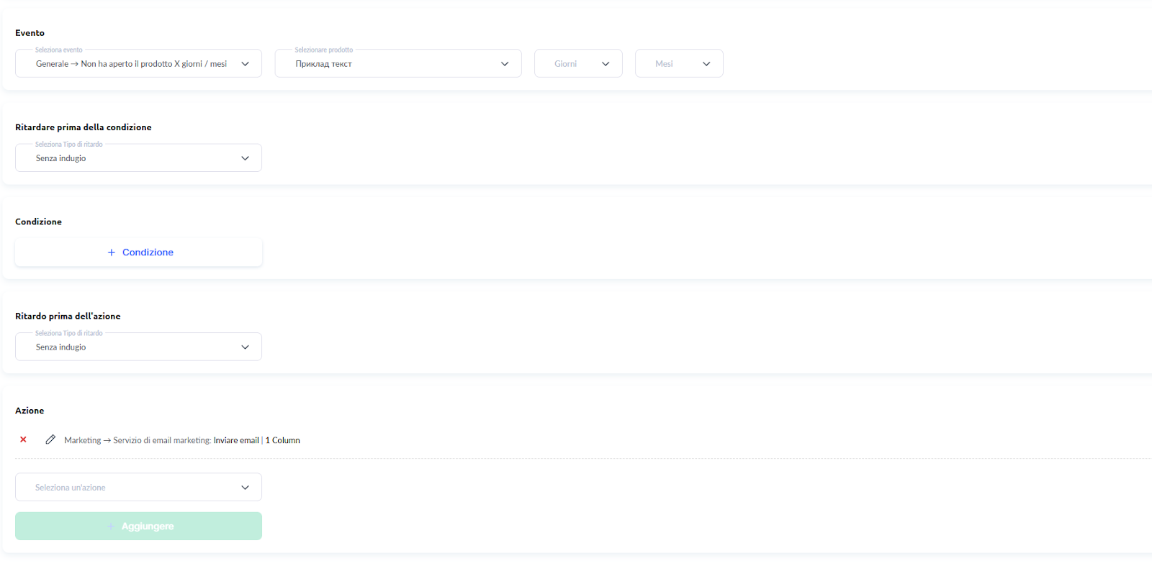Delete the email marketing action with red X

click(x=23, y=439)
